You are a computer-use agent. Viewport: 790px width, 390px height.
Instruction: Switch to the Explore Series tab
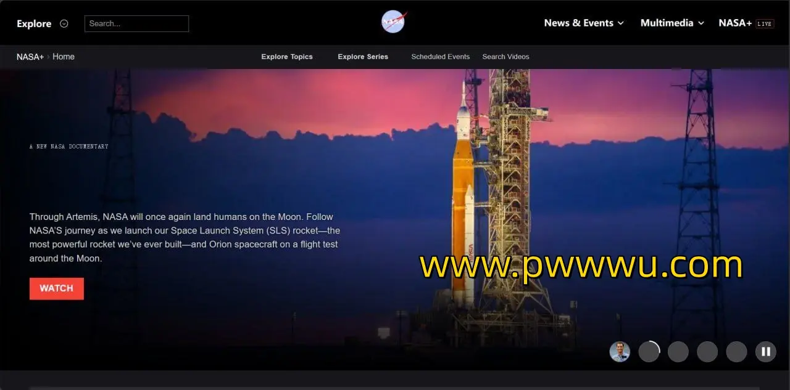tap(363, 57)
